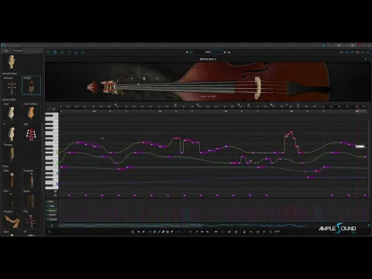Click the white selected note in piano roll

[x=360, y=146]
